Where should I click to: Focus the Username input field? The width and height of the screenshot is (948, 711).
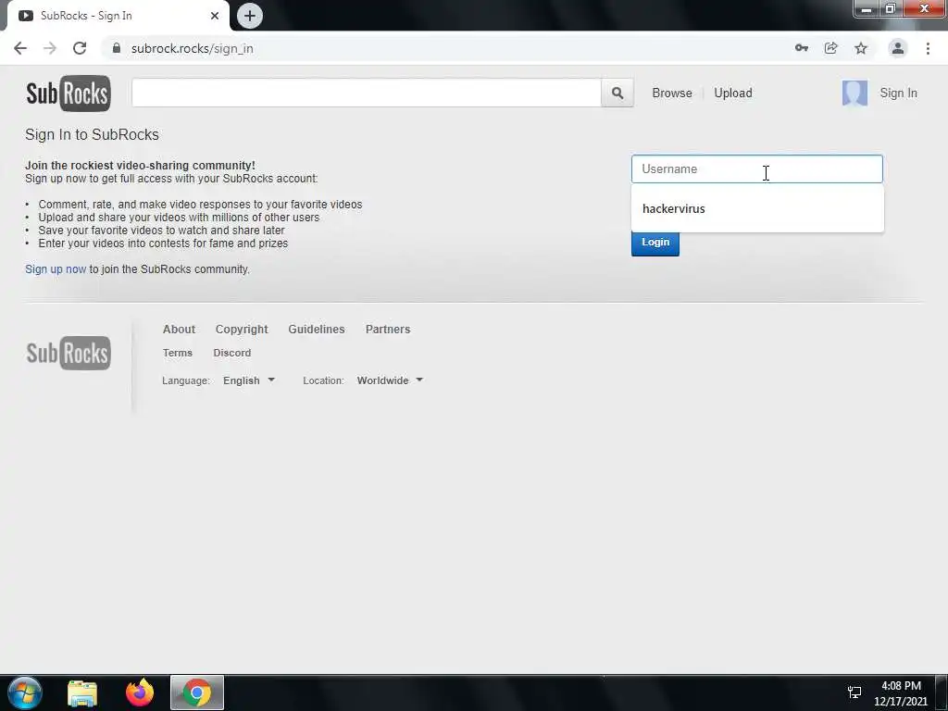(x=757, y=168)
